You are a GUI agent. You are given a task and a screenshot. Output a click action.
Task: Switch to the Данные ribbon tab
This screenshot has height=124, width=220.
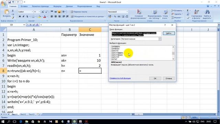pos(69,6)
